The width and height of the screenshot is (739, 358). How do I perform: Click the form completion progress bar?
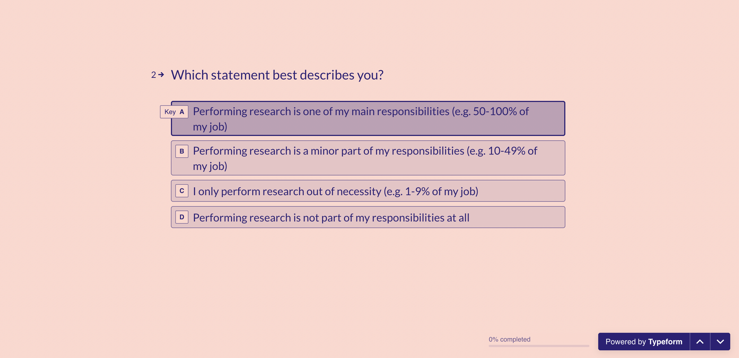point(539,346)
